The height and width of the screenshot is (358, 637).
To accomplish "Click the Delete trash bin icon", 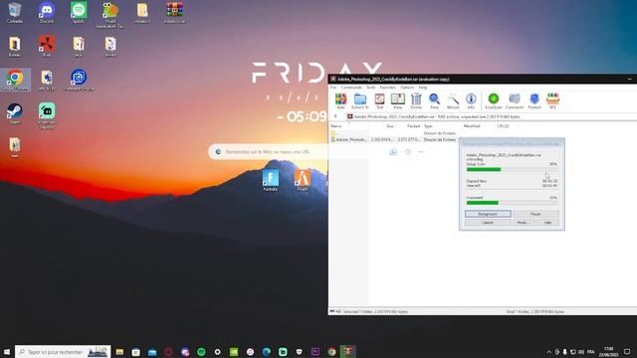I will tap(416, 100).
